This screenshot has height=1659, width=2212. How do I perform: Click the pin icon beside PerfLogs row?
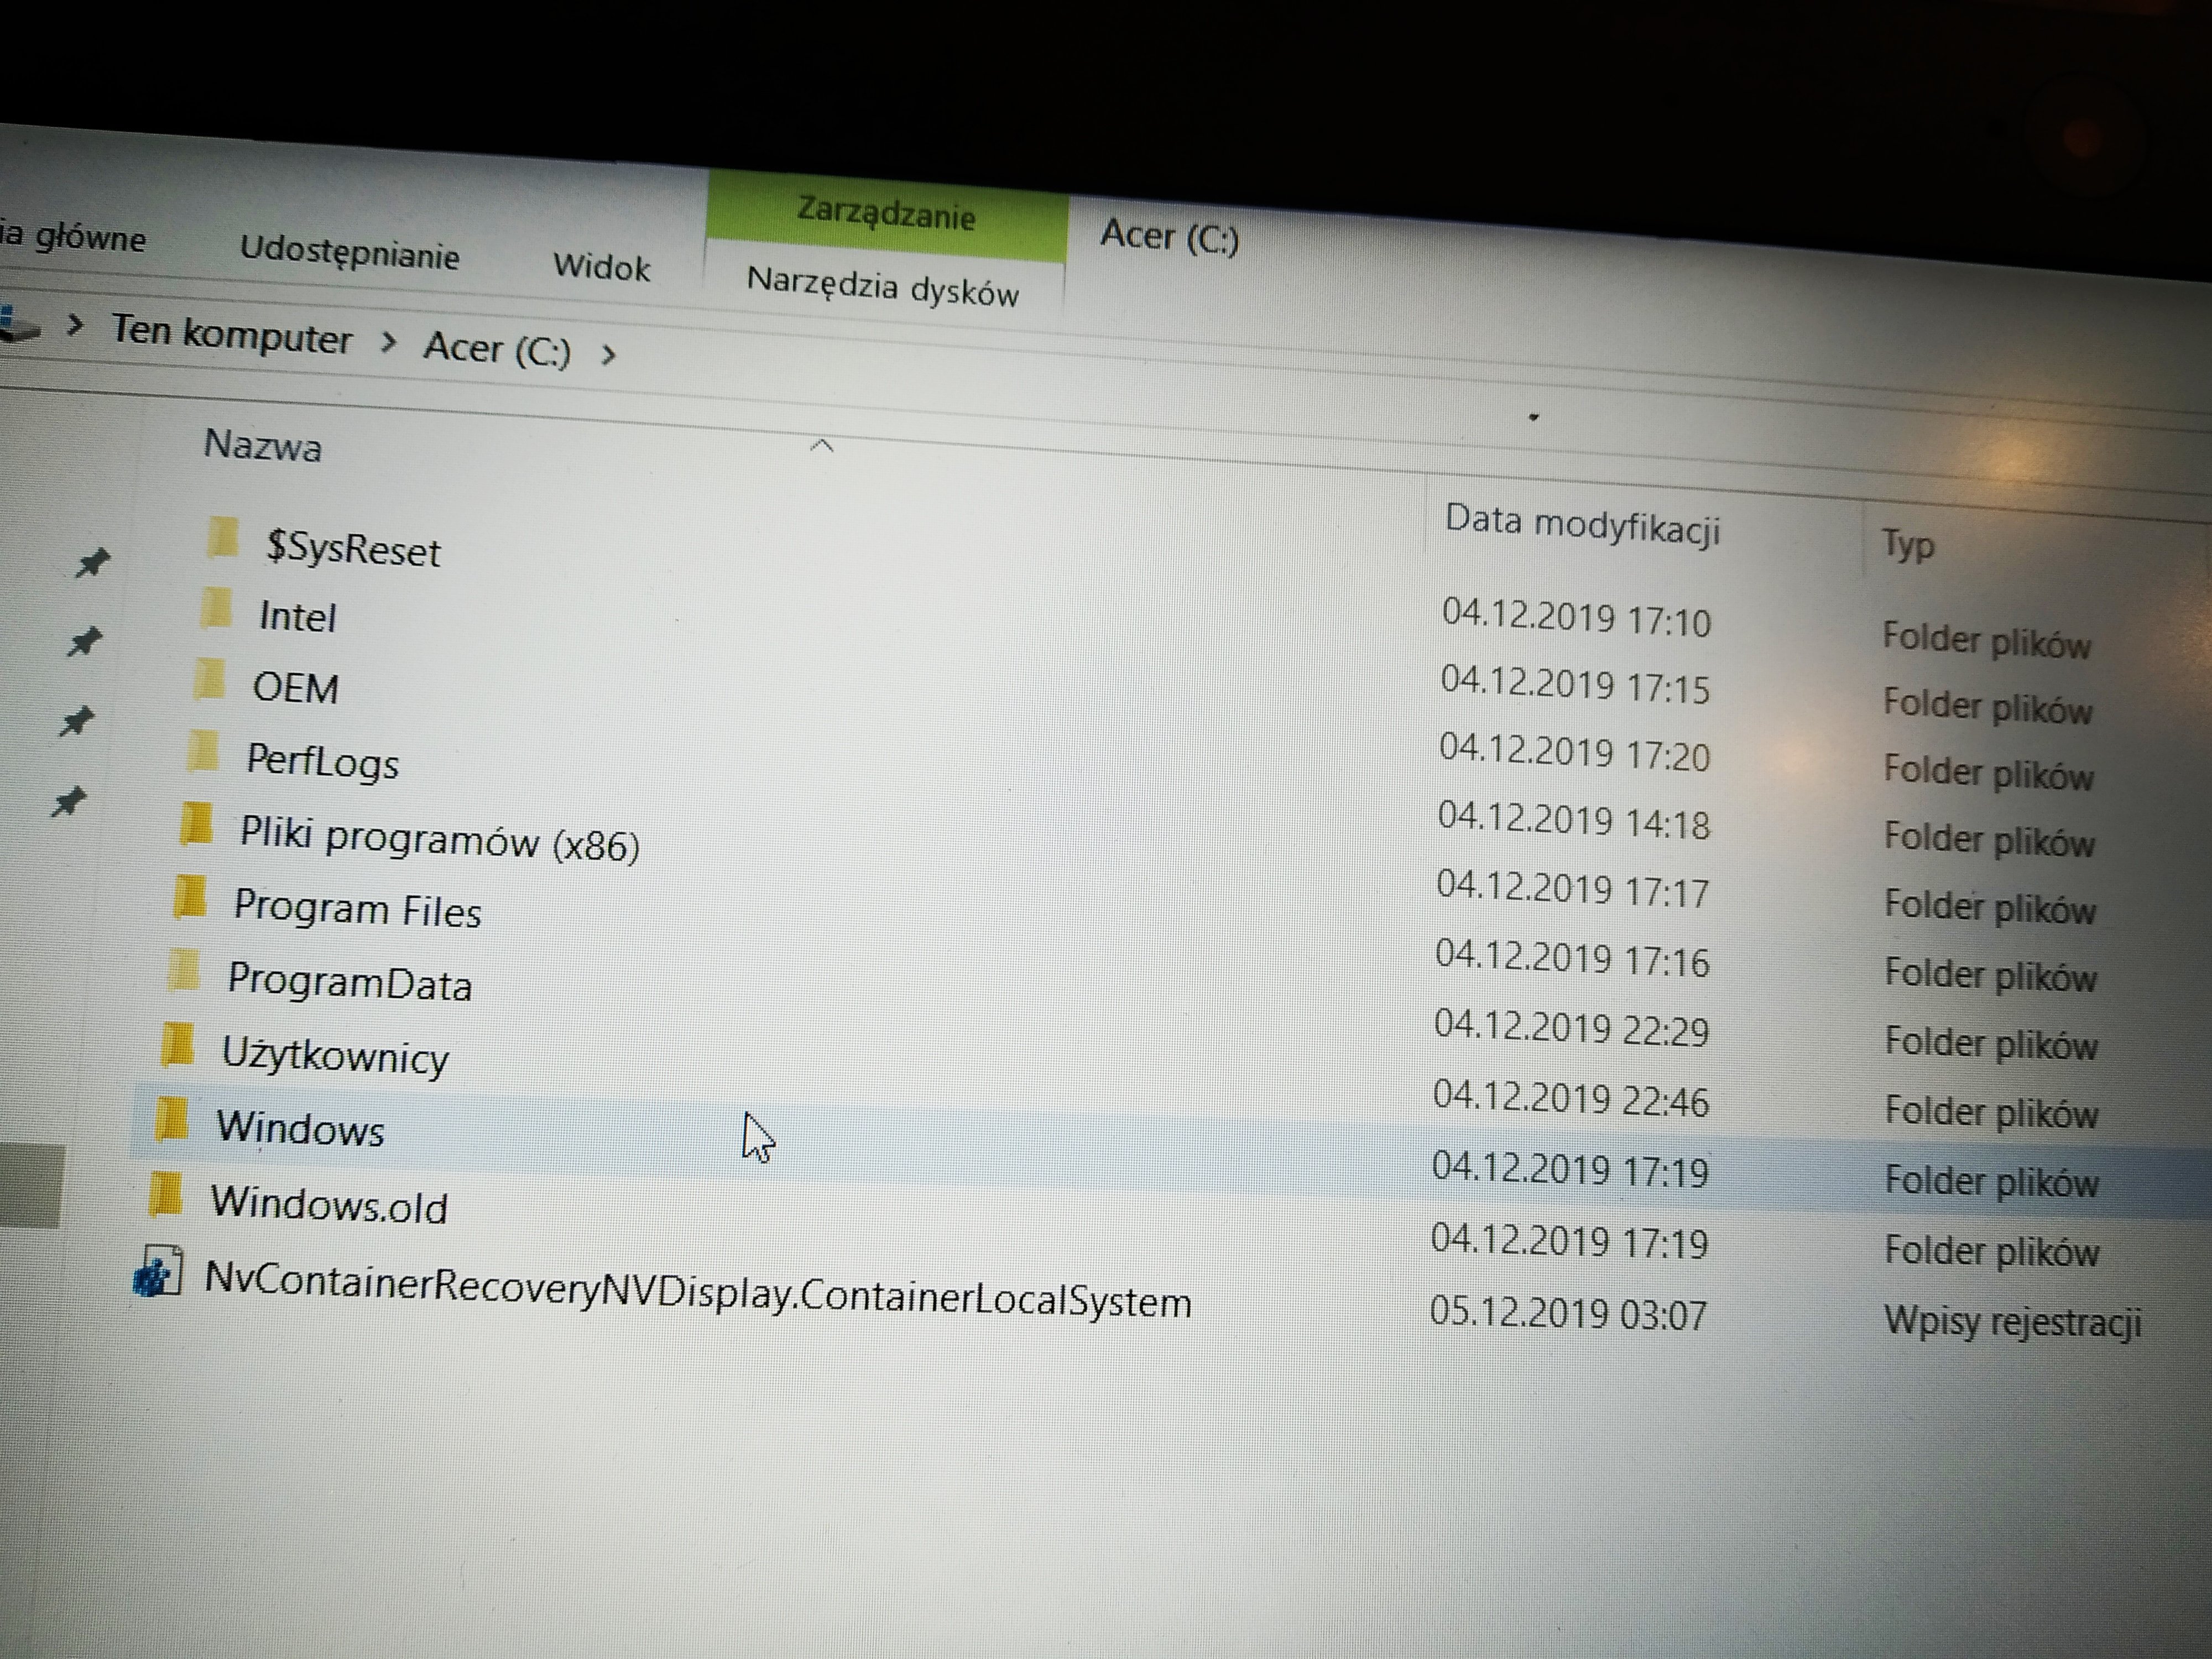click(68, 801)
